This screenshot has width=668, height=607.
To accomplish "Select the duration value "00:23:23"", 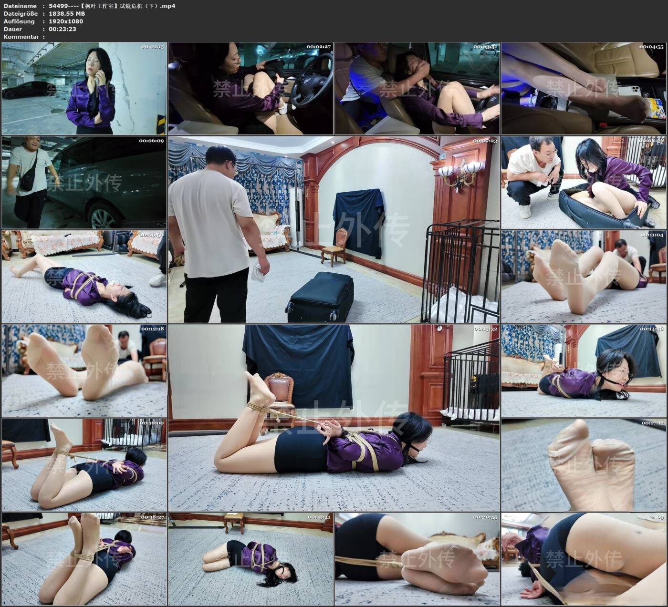I will 63,29.
